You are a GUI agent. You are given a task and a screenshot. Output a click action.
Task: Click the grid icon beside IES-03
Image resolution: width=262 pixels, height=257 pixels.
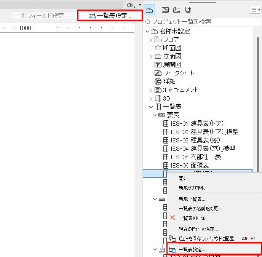pyautogui.click(x=166, y=140)
